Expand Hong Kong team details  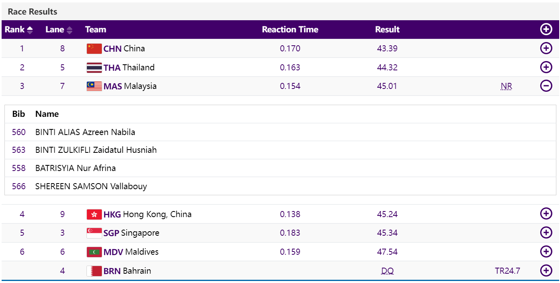pyautogui.click(x=546, y=214)
